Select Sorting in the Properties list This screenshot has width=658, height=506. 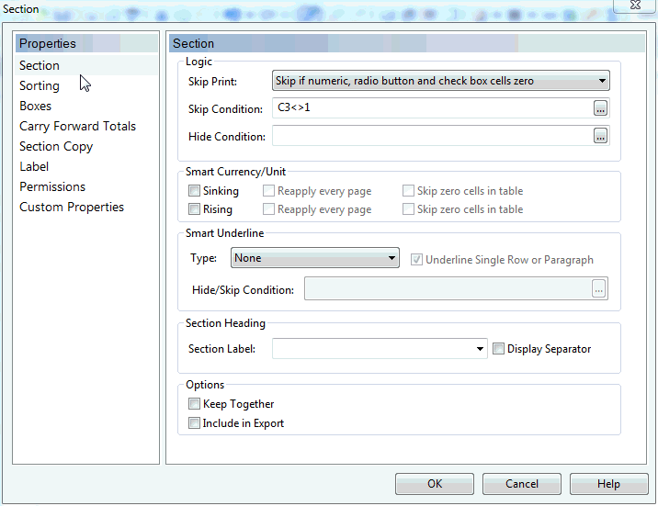click(40, 86)
